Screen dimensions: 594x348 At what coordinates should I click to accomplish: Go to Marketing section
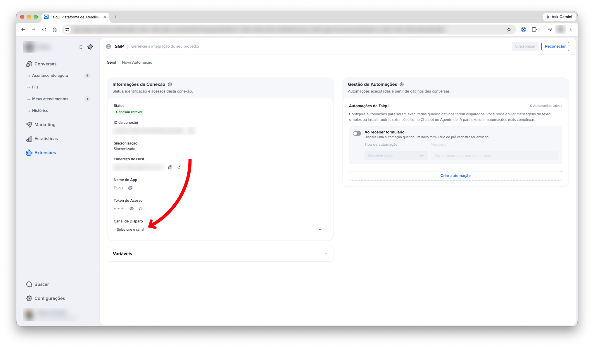(41, 125)
